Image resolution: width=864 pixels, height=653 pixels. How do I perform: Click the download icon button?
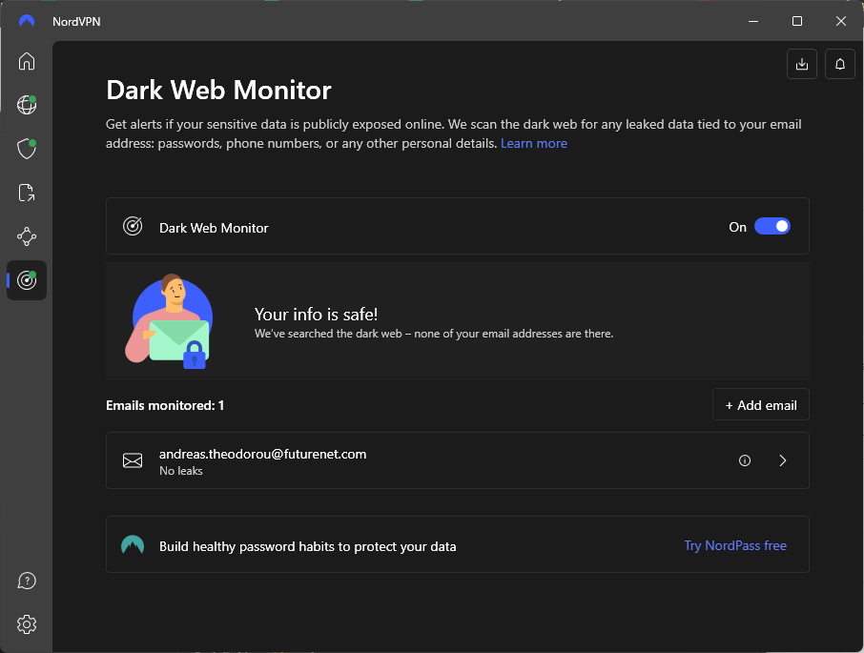click(x=802, y=64)
